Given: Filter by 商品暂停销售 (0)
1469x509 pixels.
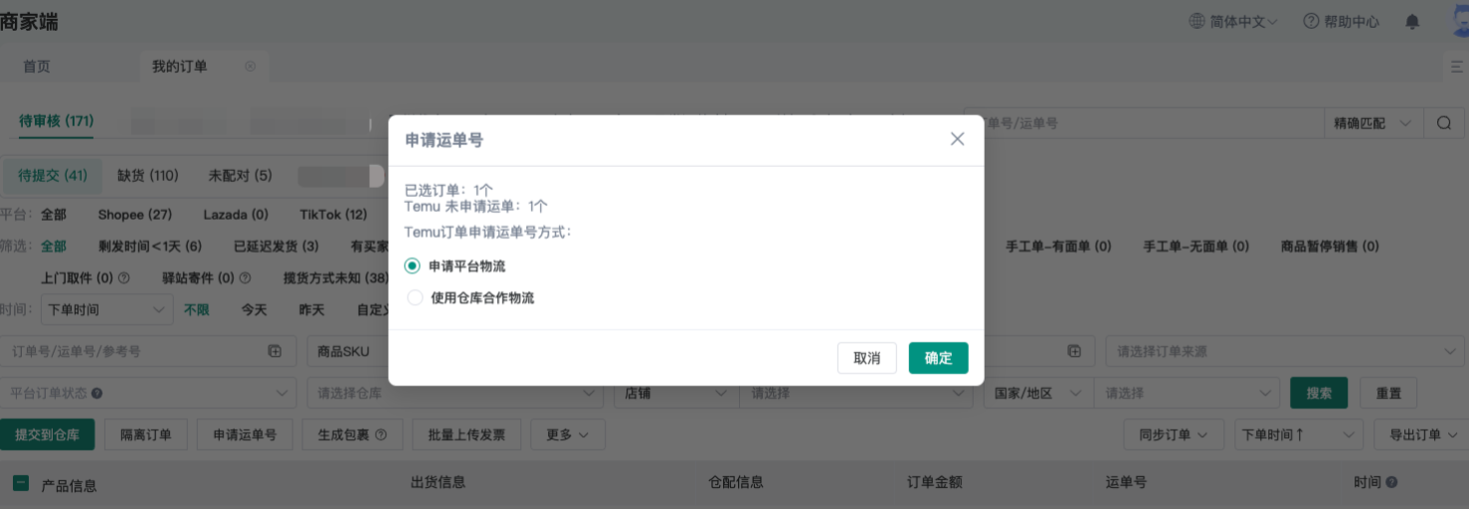Looking at the screenshot, I should coord(1330,246).
